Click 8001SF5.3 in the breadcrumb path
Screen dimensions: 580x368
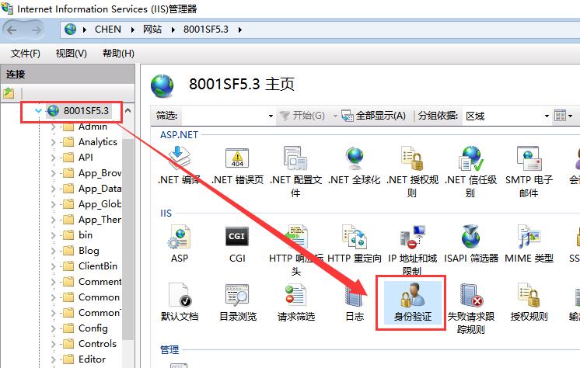pos(206,30)
